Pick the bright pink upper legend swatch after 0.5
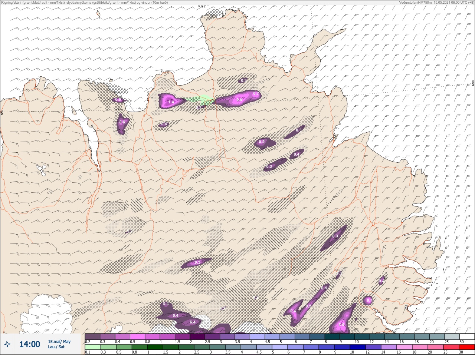Screen dimensions: 475x355 (x=138, y=336)
